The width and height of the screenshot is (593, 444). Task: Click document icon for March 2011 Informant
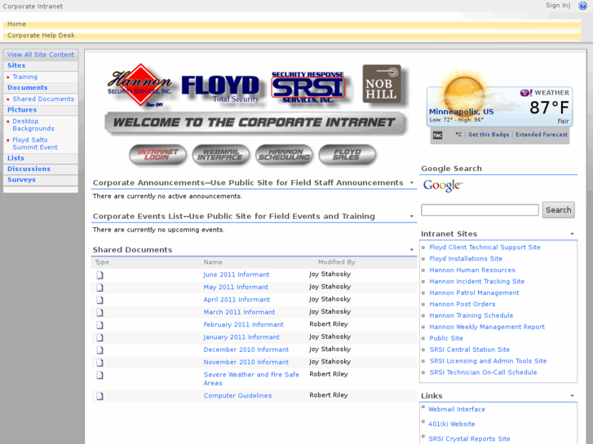click(x=100, y=313)
